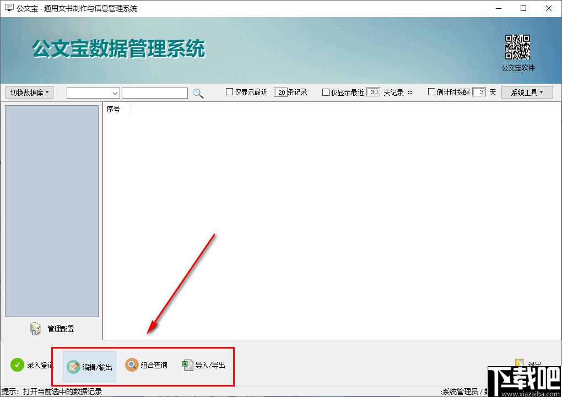This screenshot has width=562, height=397.
Task: Click the app icon in title bar
Action: [9, 8]
